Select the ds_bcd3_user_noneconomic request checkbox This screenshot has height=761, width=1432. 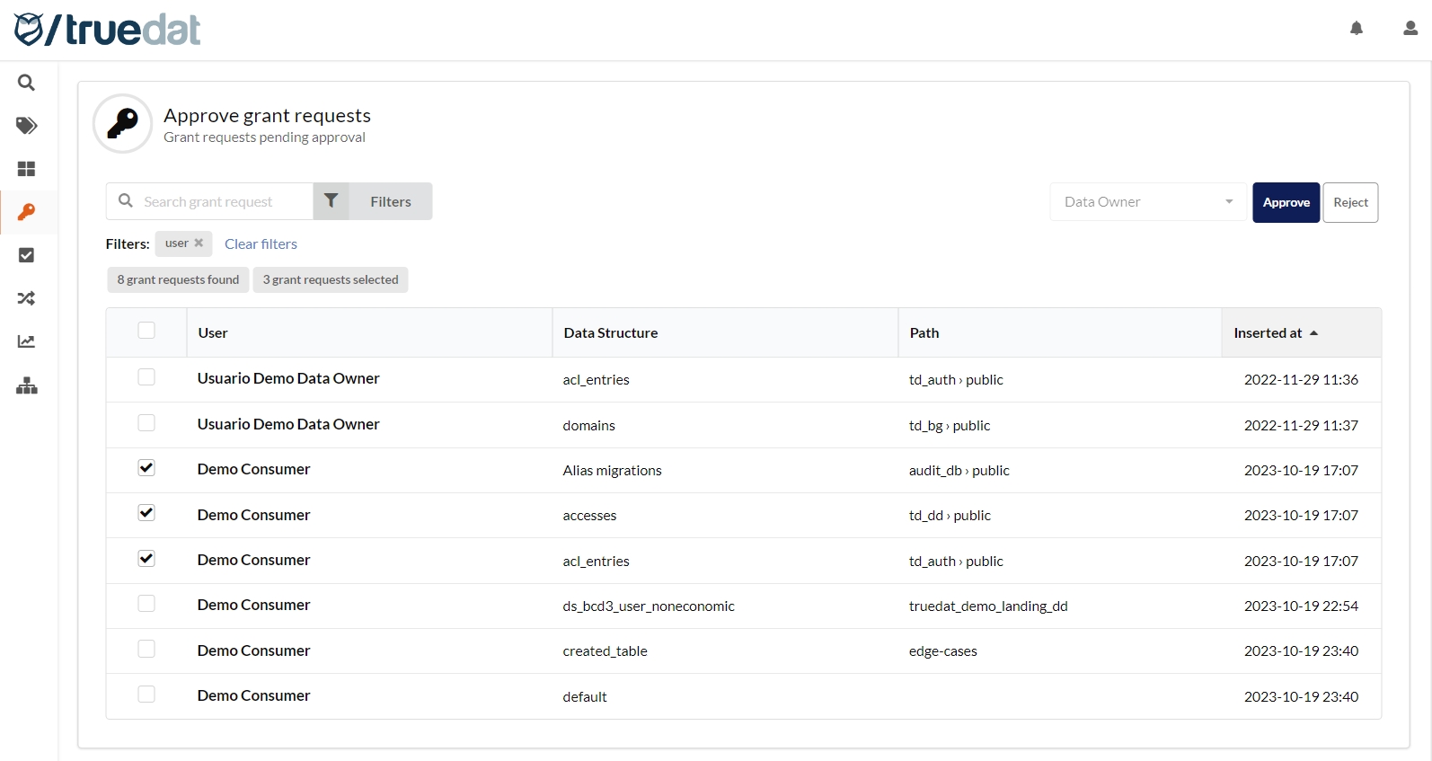click(146, 604)
